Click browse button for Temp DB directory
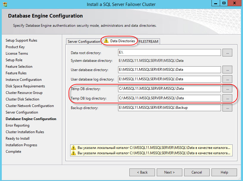243x181 pixels. coord(227,89)
